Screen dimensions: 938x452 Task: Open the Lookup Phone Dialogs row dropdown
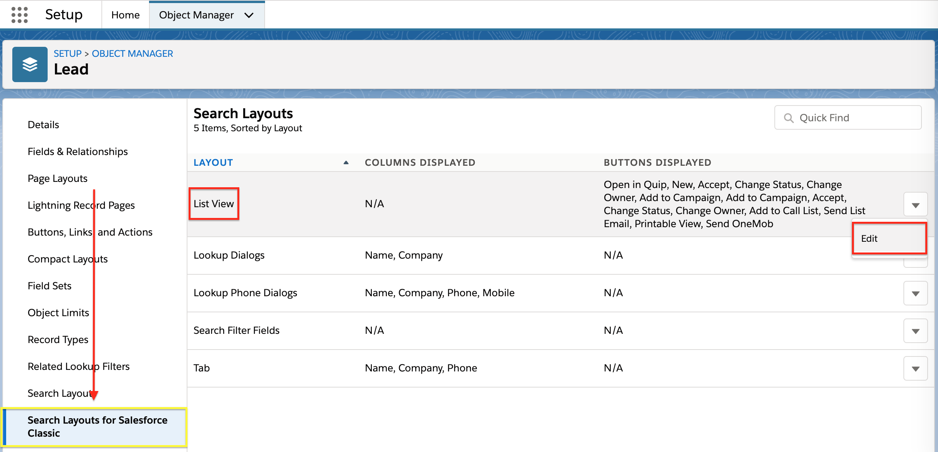coord(915,293)
